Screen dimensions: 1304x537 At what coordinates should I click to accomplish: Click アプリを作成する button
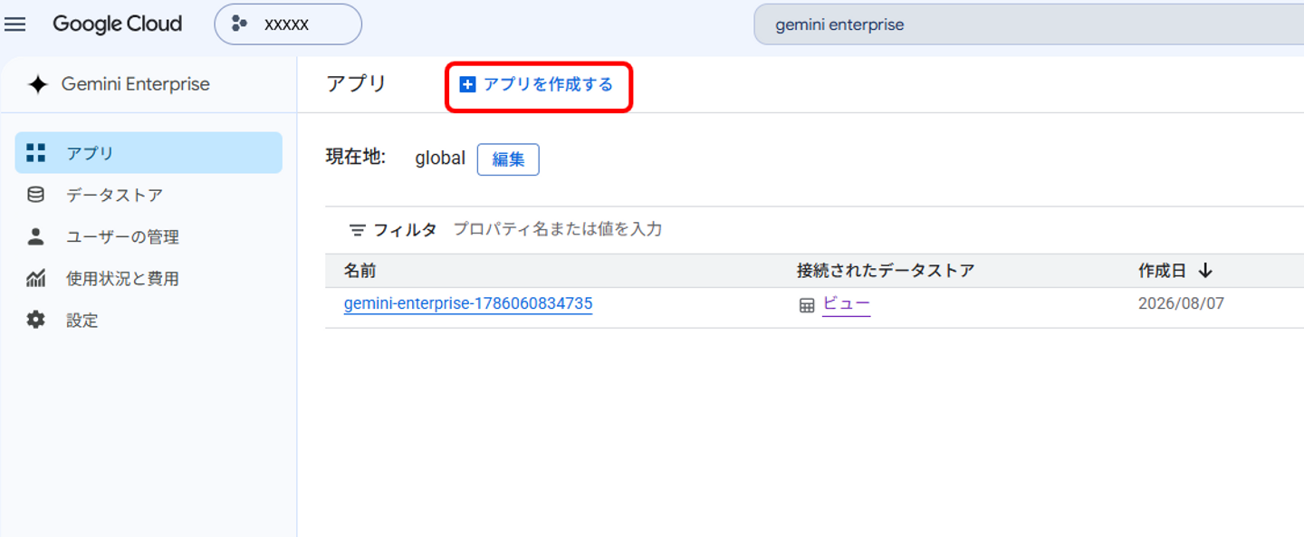click(x=537, y=85)
